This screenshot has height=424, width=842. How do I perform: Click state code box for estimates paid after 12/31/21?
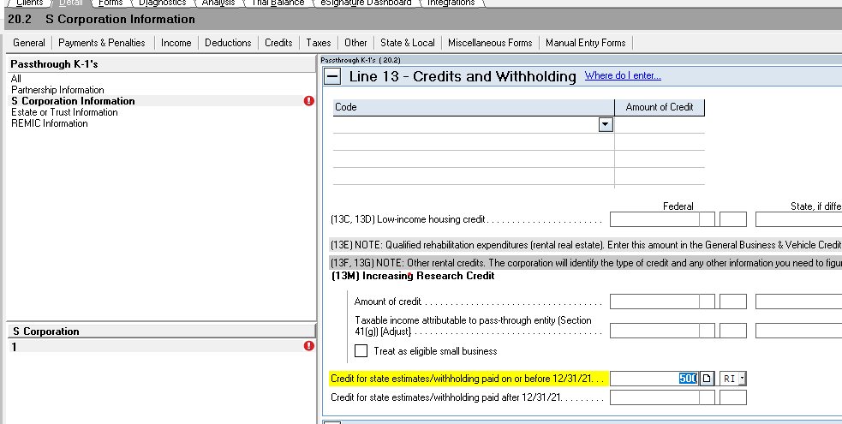pos(733,397)
